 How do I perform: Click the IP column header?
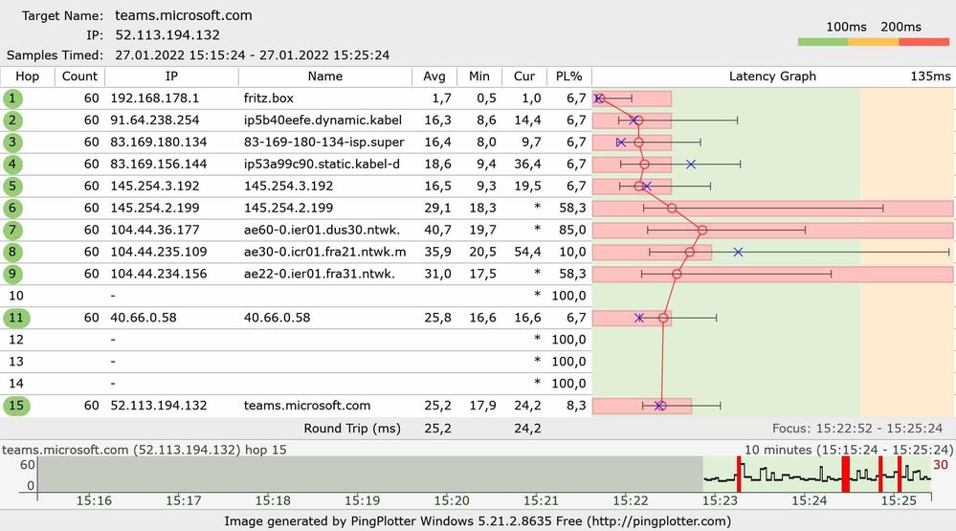click(172, 77)
